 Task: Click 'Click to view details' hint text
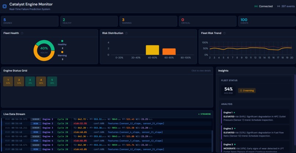tap(201, 71)
